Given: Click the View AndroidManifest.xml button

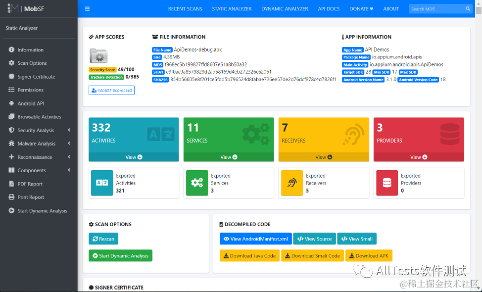Looking at the screenshot, I should pos(256,239).
